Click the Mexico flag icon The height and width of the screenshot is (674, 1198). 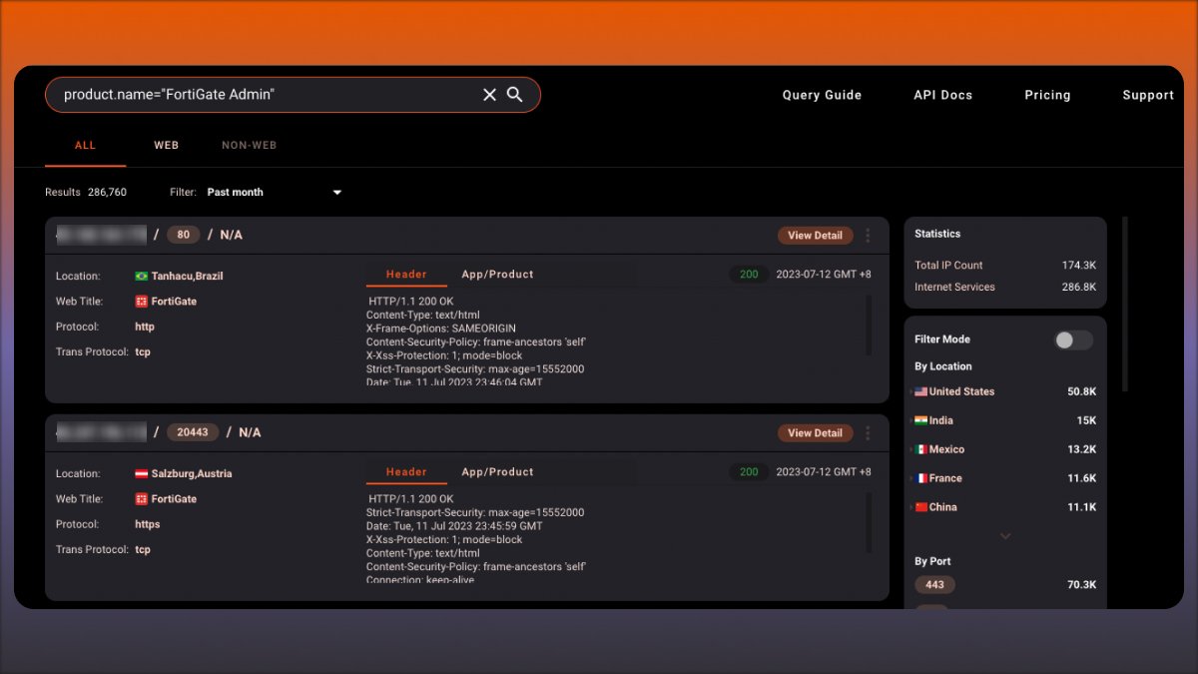pyautogui.click(x=920, y=449)
